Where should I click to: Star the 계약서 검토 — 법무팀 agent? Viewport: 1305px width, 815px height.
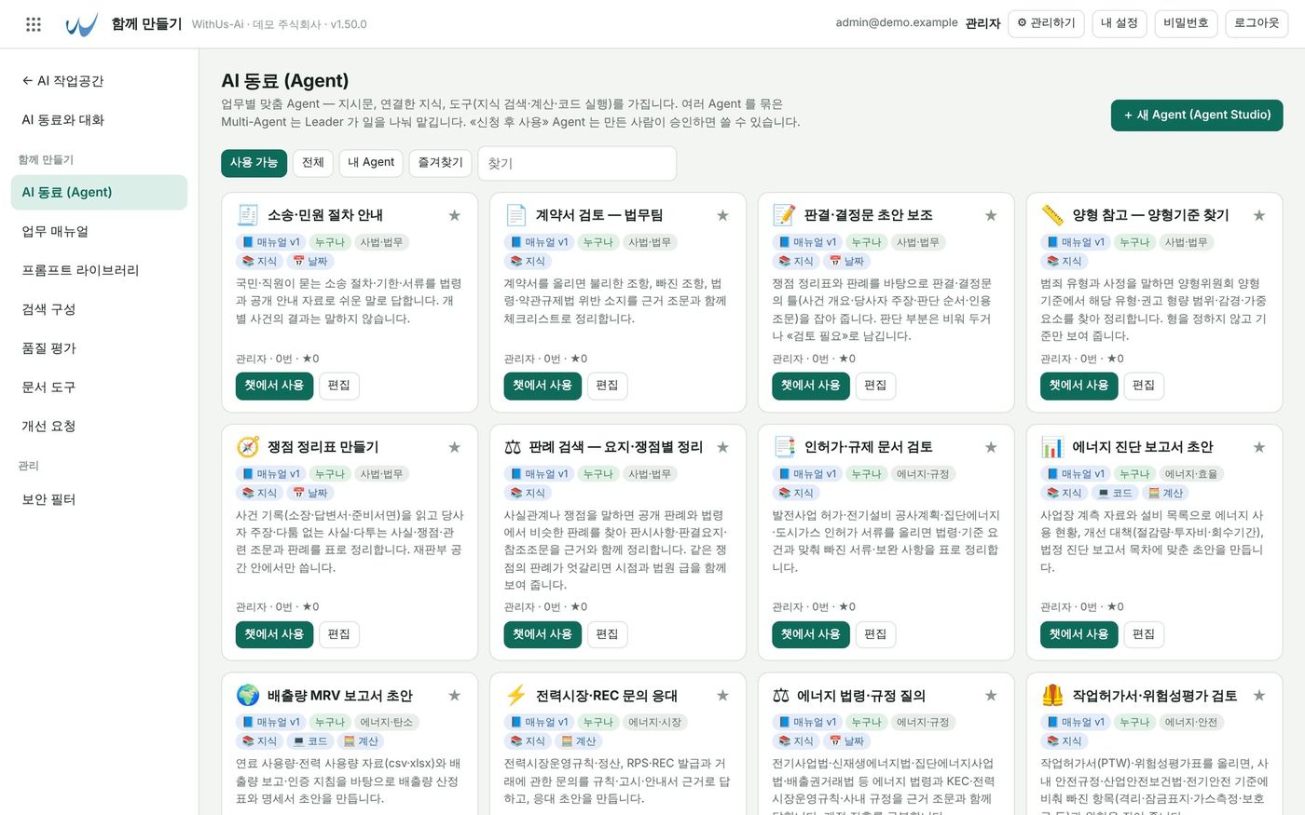pyautogui.click(x=722, y=215)
